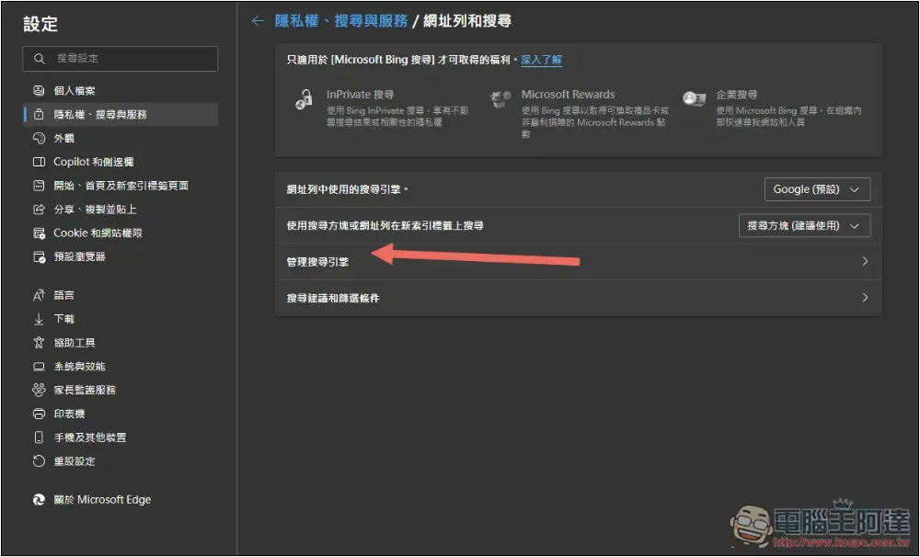Select 隱私權、搜尋與服務 in the sidebar
Screen dimensions: 920x557
[x=121, y=114]
